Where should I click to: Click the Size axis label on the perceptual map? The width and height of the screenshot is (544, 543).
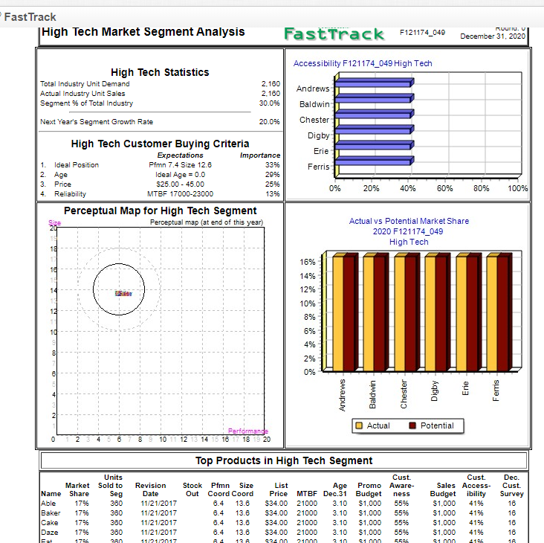tap(54, 223)
